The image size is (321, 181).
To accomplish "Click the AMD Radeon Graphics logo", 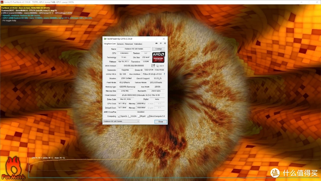I will pos(158,57).
